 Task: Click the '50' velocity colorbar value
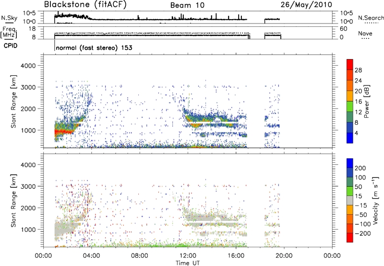point(358,187)
